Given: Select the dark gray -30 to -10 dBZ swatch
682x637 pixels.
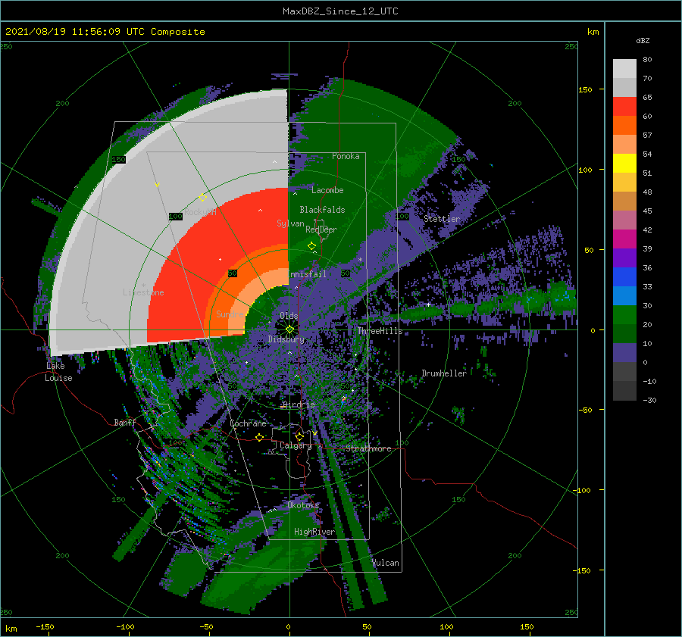Looking at the screenshot, I should pos(624,391).
